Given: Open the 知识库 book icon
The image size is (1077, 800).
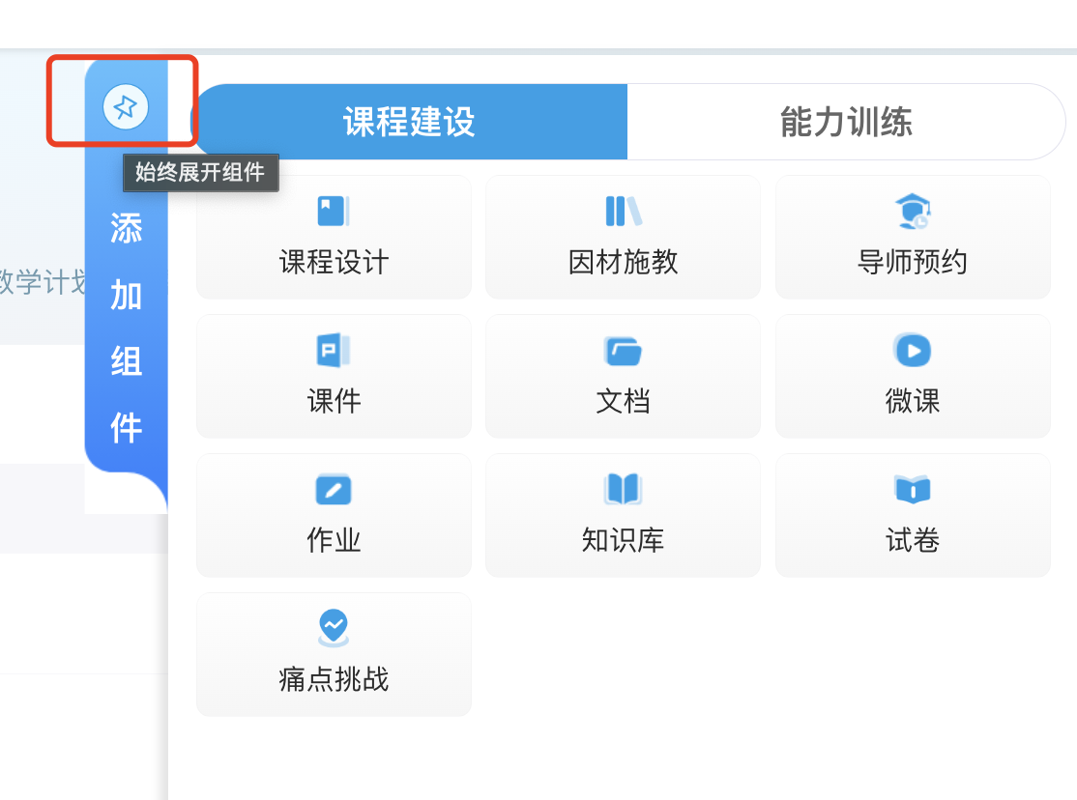Looking at the screenshot, I should 623,490.
